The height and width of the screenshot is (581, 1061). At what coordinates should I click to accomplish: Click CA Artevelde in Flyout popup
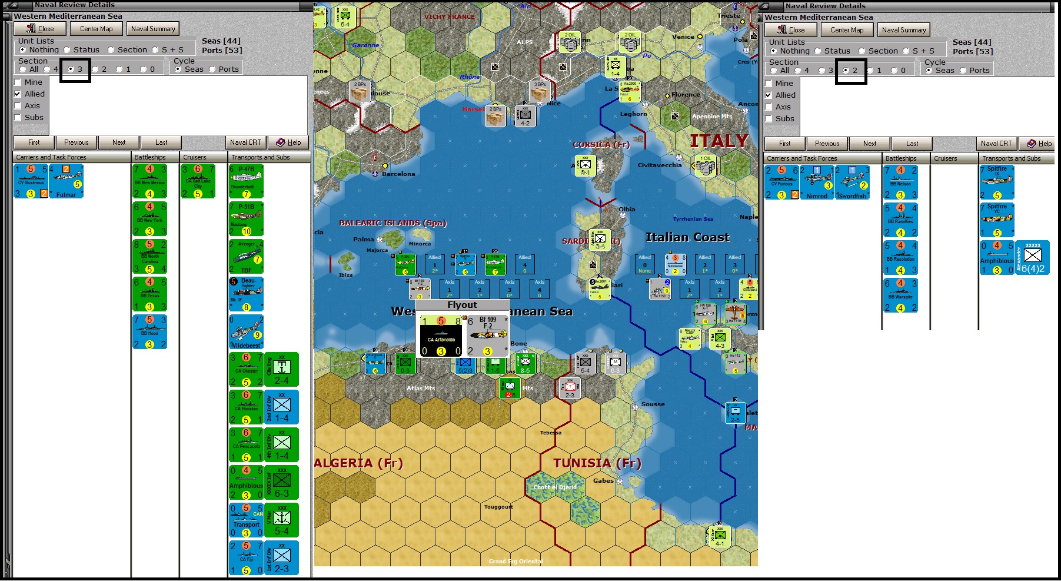pyautogui.click(x=441, y=336)
